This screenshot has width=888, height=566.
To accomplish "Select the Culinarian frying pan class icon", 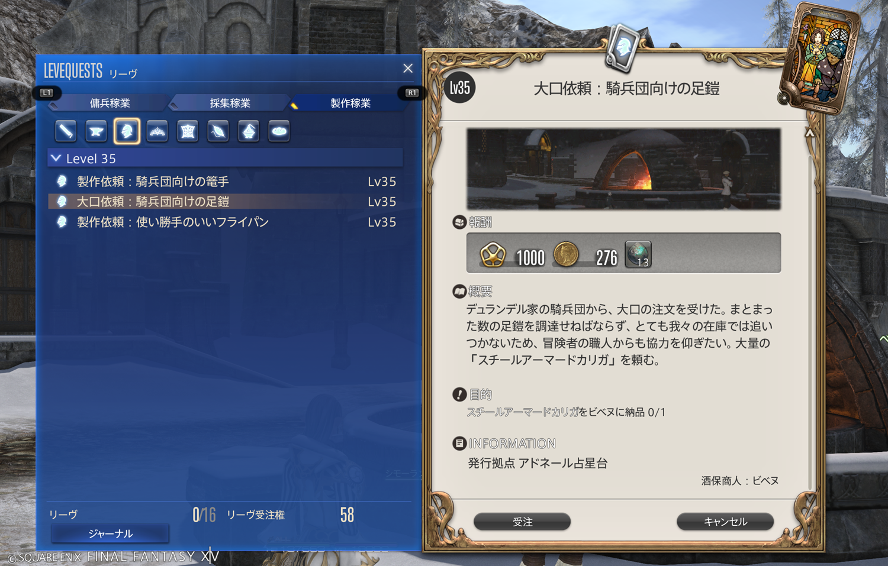I will (279, 131).
